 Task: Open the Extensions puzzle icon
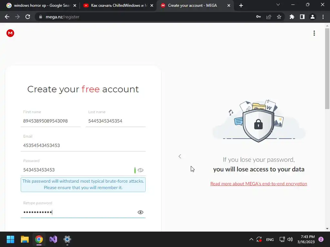click(x=292, y=17)
